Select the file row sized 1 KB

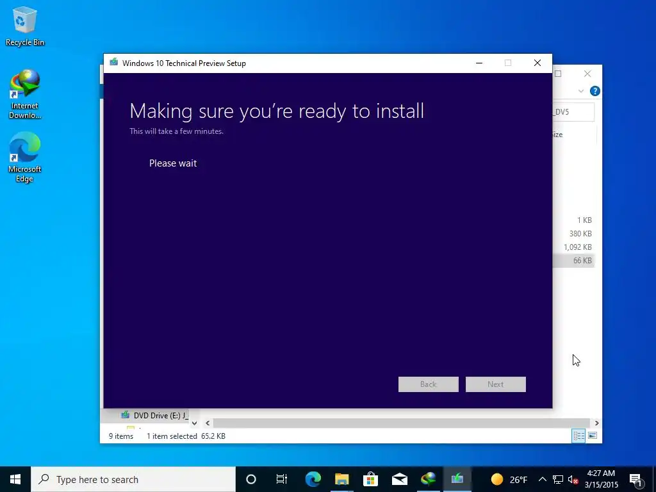(573, 220)
